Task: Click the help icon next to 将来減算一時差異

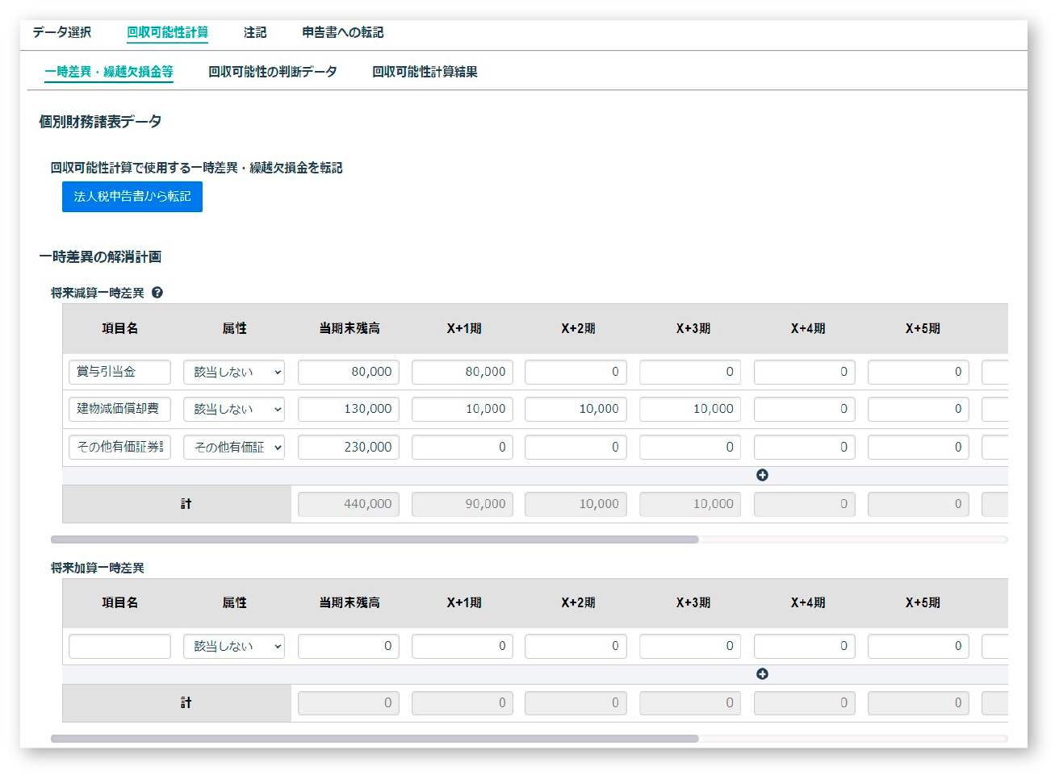Action: click(157, 293)
